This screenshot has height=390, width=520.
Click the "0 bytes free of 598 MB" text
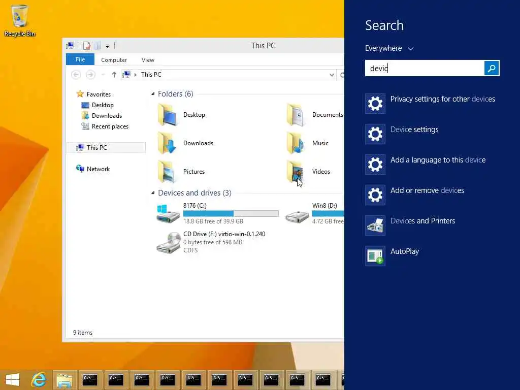(213, 242)
